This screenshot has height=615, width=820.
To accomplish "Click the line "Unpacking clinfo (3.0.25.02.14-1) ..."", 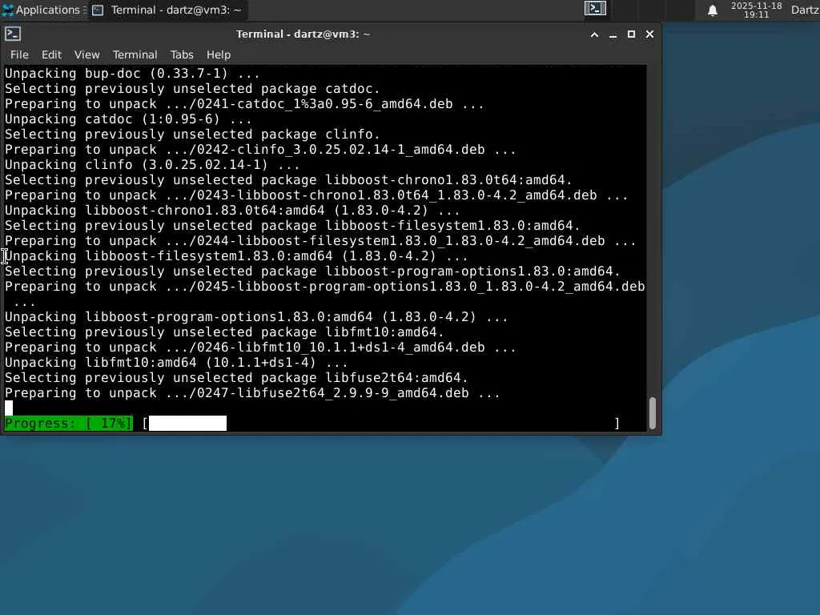I will pyautogui.click(x=152, y=164).
